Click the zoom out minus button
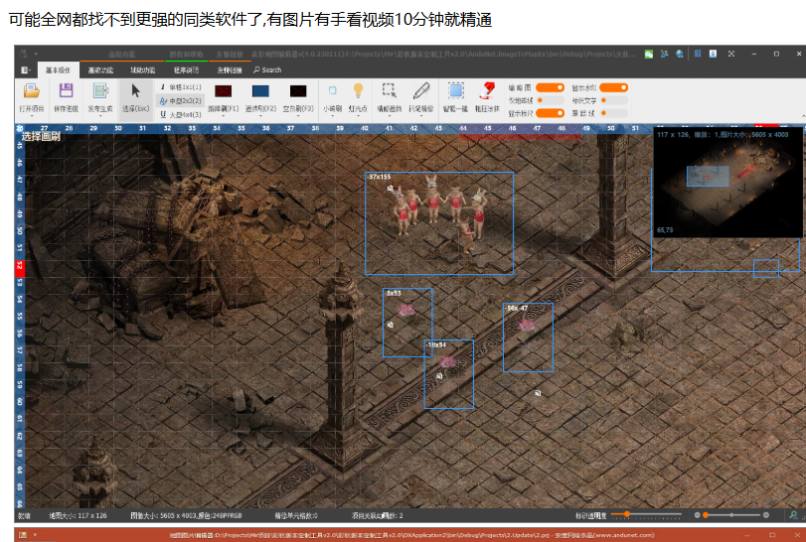806x542 pixels. coord(697,515)
